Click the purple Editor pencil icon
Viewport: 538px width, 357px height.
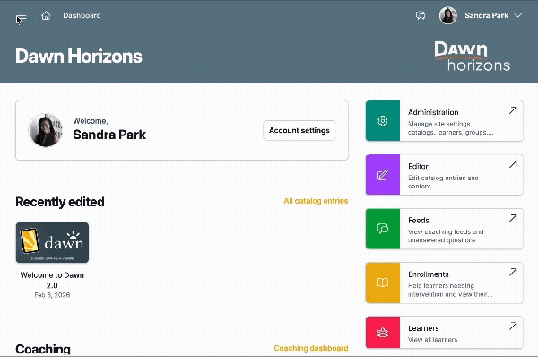[383, 175]
